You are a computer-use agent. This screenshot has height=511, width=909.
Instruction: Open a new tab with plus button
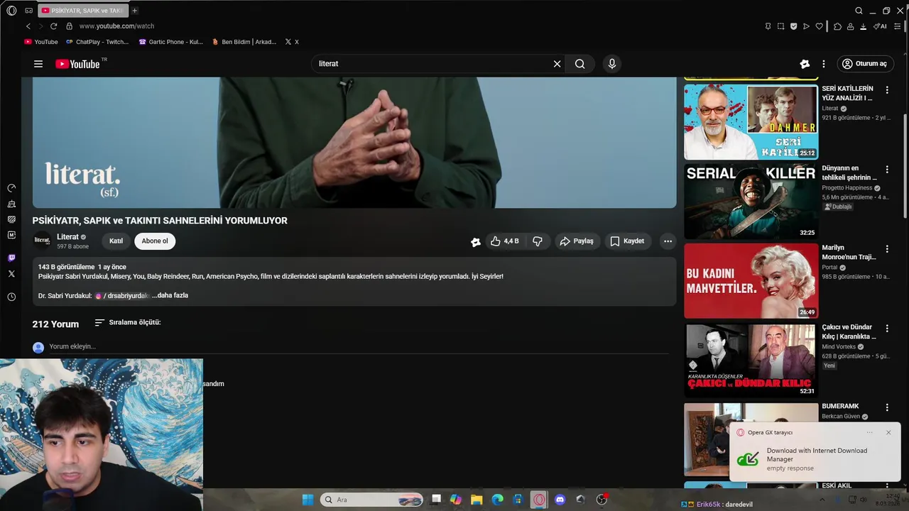click(x=135, y=11)
